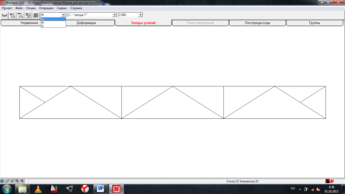The height and width of the screenshot is (194, 345).
Task: Click the grey triangle app taskbar icon
Action: pos(69,189)
